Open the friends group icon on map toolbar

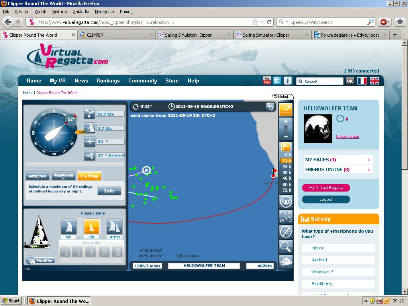(x=286, y=202)
